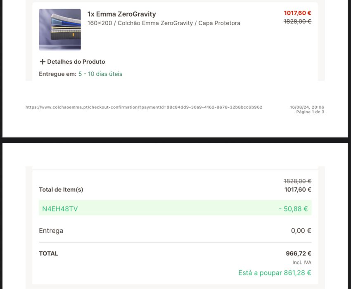Click the struck-through 1828,00 € product price
Image resolution: width=351 pixels, height=289 pixels.
297,21
